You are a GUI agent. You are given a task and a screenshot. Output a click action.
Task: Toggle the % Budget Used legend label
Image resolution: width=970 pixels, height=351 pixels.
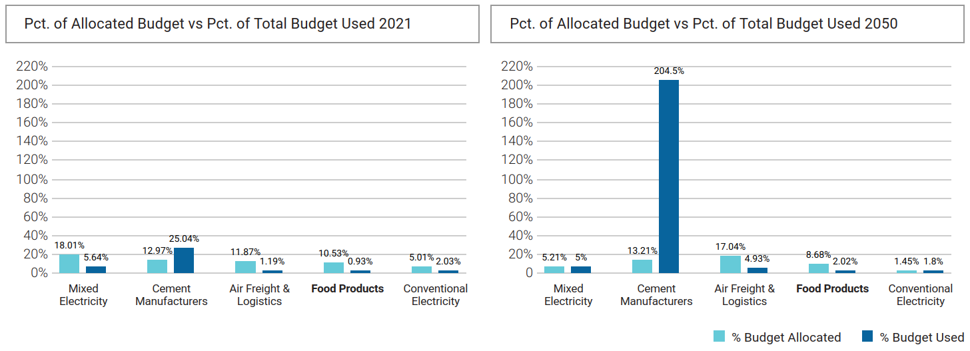[x=921, y=337]
